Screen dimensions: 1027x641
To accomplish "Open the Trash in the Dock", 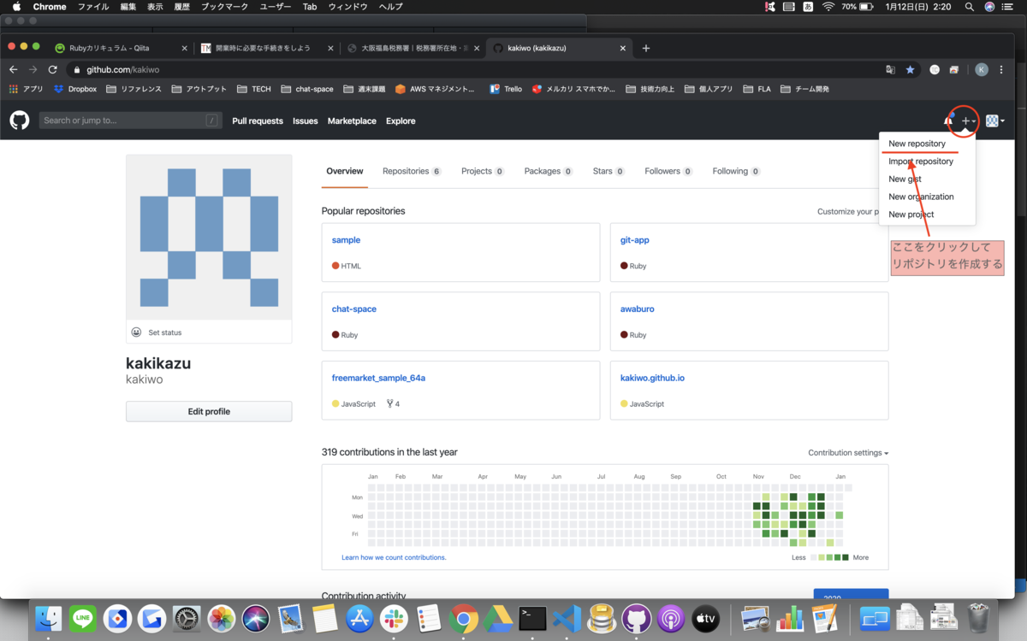I will [x=978, y=618].
